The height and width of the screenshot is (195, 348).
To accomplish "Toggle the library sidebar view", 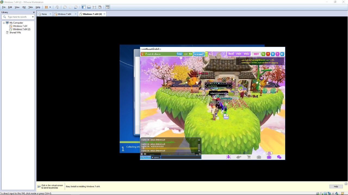I will click(83, 7).
